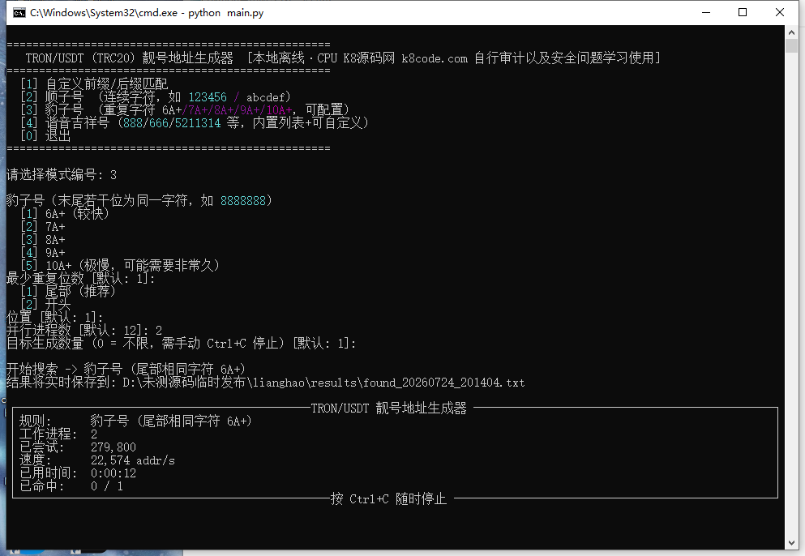The width and height of the screenshot is (805, 556).
Task: Click option '[3] 8A+'
Action: point(43,239)
